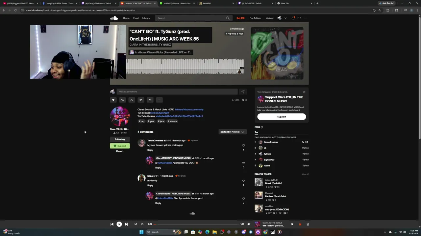Switch to NoLimitTy Stream browser tab
This screenshot has width=421, height=236.
click(177, 3)
